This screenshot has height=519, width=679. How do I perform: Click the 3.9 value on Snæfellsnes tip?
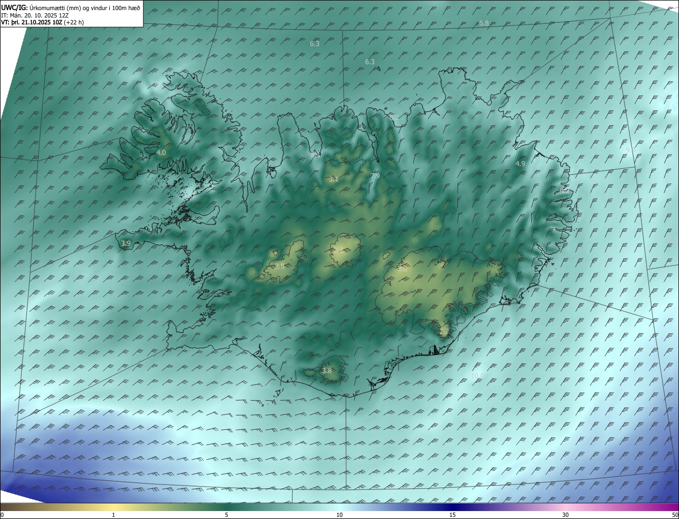point(126,244)
